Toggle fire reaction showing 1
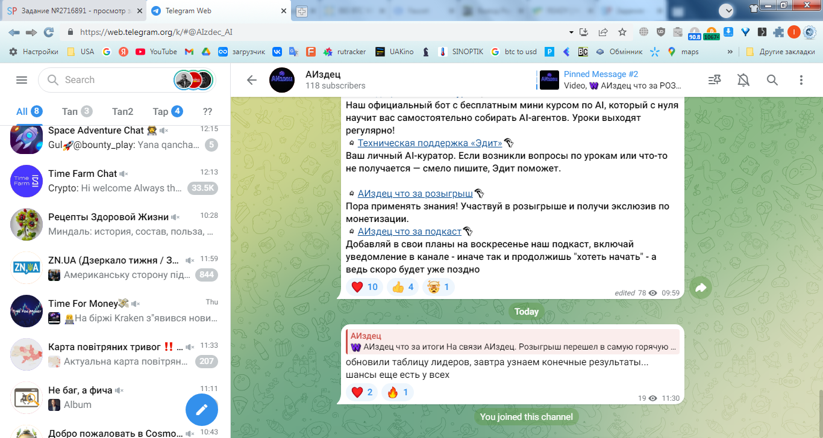Viewport: 823px width, 438px height. [398, 393]
